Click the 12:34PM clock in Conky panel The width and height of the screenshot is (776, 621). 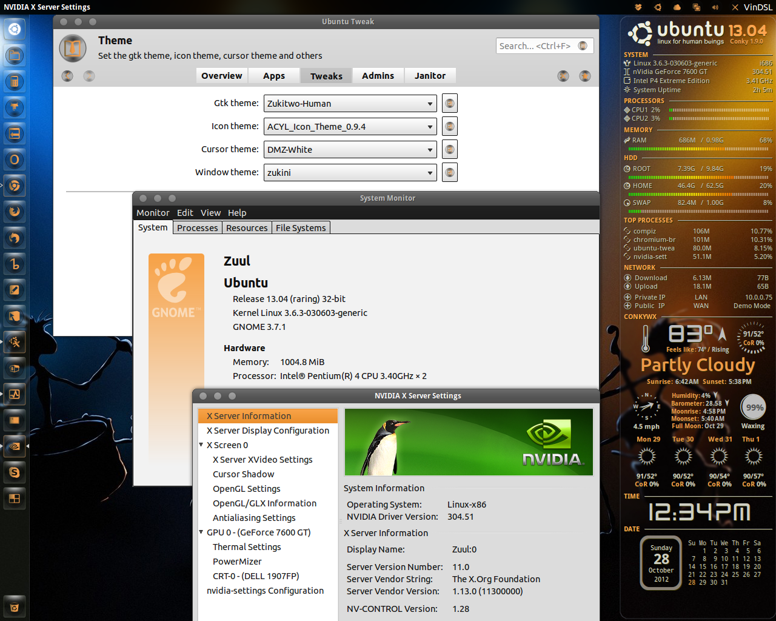(699, 513)
